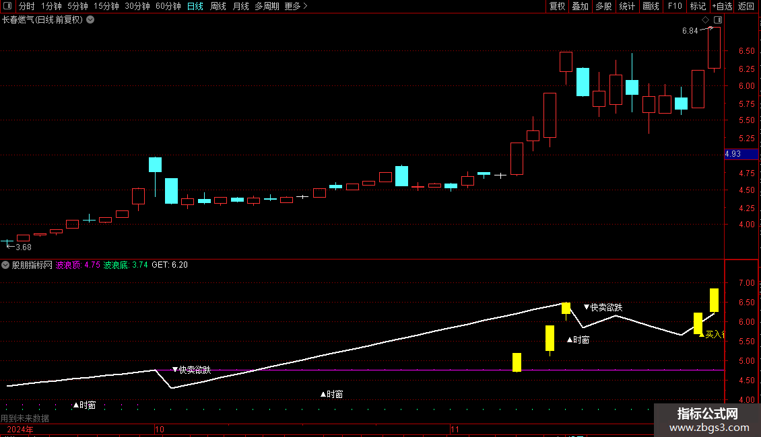Image resolution: width=761 pixels, height=437 pixels.
Task: Toggle the left panel icon at top-left
Action: pyautogui.click(x=7, y=6)
